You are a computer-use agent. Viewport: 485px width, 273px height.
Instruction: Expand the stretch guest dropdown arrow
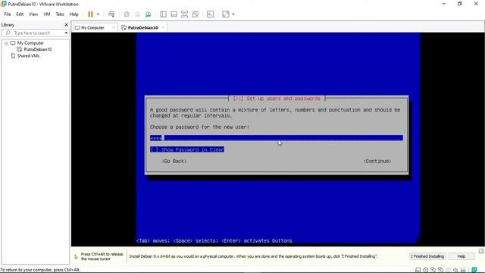point(233,14)
